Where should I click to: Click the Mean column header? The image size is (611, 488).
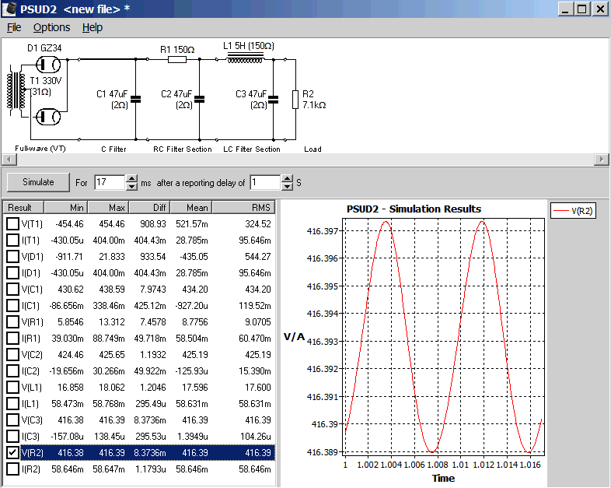coord(191,208)
